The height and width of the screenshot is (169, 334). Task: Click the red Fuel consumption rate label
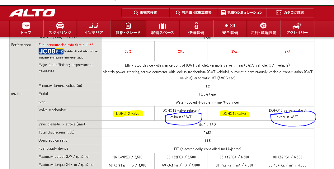coord(66,45)
